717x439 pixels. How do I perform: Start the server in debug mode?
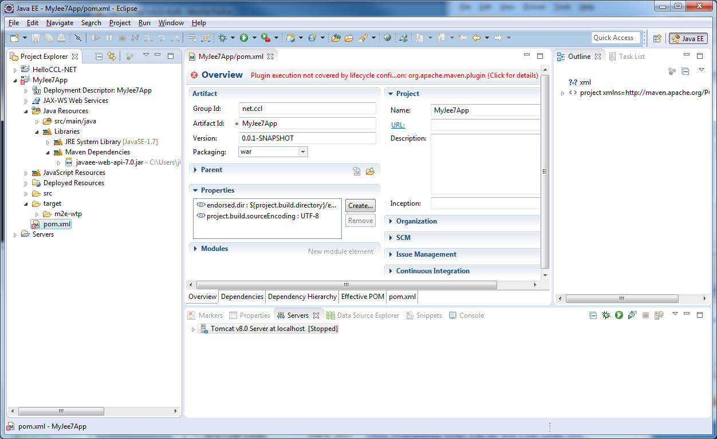[x=606, y=315]
